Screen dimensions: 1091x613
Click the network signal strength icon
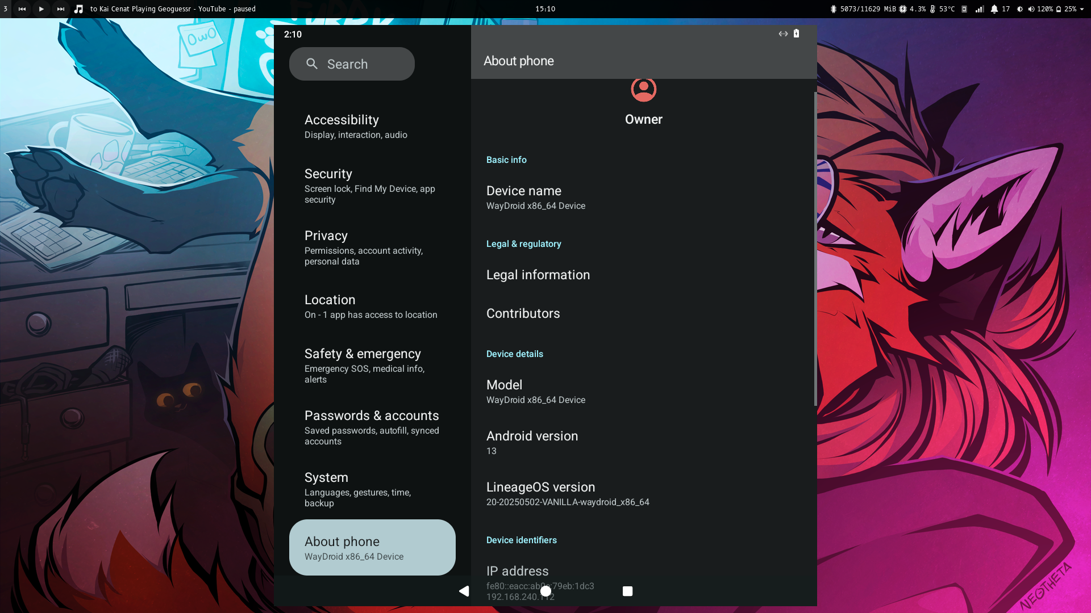click(979, 9)
